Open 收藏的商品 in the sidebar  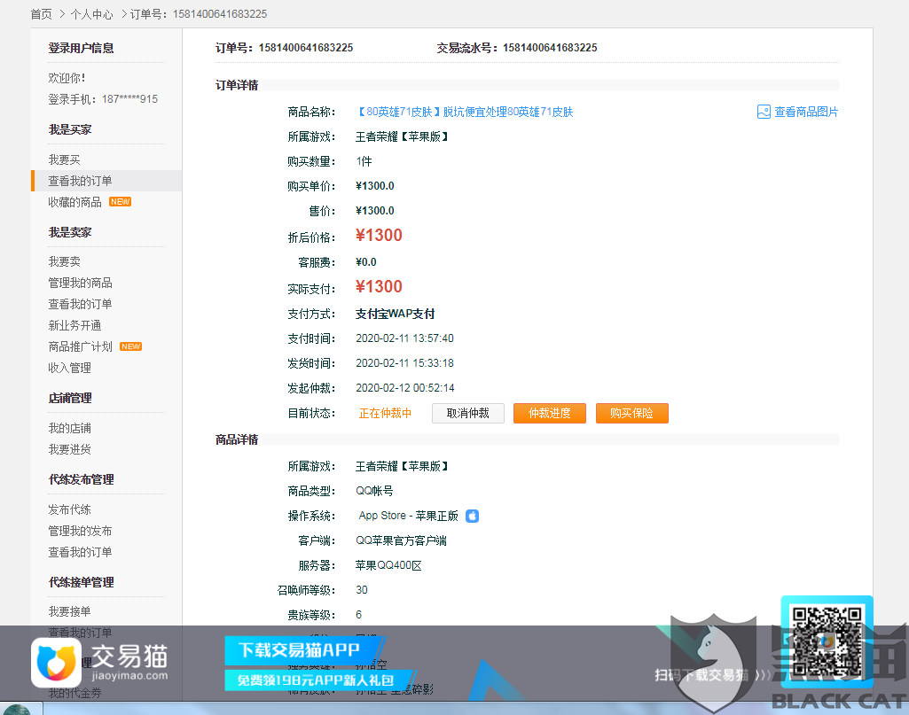pos(74,202)
